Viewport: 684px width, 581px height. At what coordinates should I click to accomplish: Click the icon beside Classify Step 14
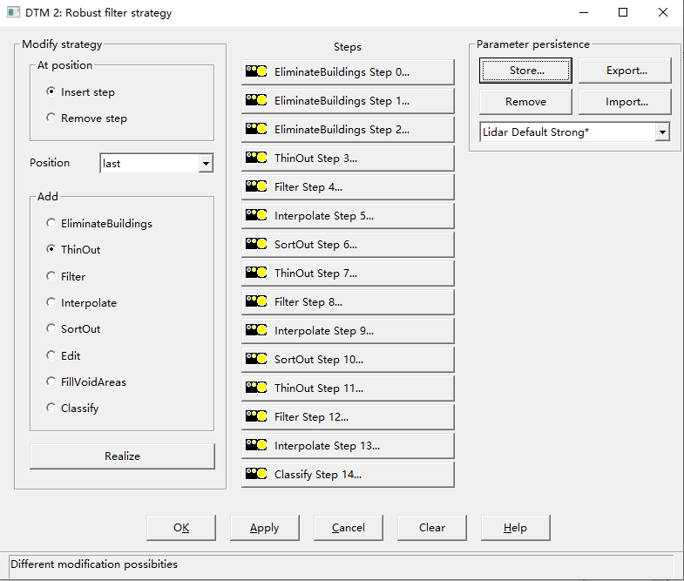(256, 475)
